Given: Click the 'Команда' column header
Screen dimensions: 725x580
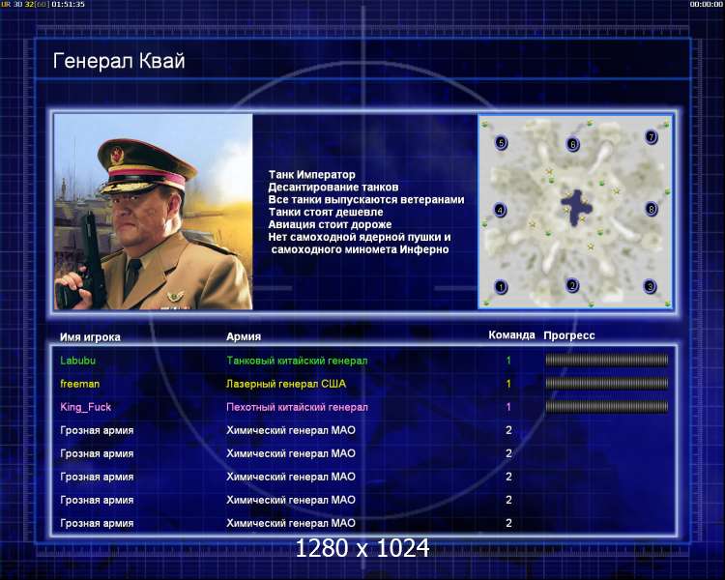Looking at the screenshot, I should 511,334.
